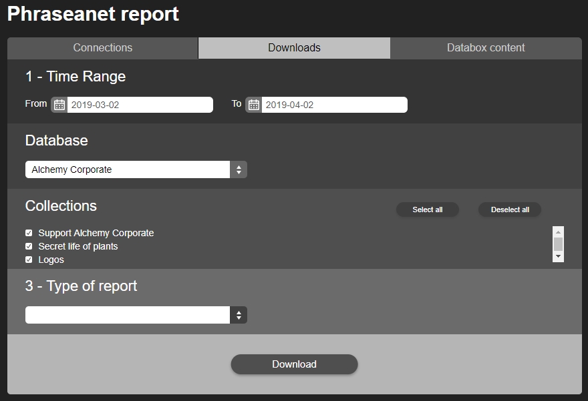Focus the From date field 2019-03-02
Screen dimensions: 588x401
click(x=139, y=105)
